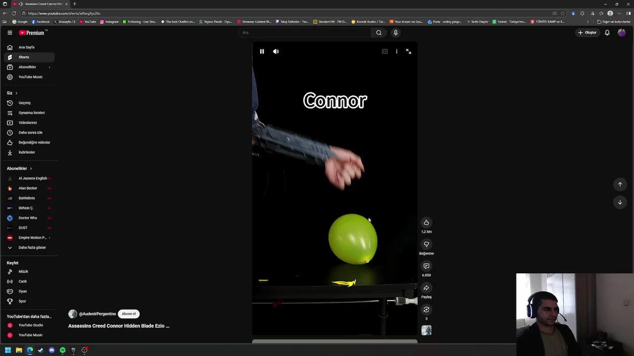Expand Daha fazla göster subscriptions
The height and width of the screenshot is (356, 634).
[x=30, y=248]
